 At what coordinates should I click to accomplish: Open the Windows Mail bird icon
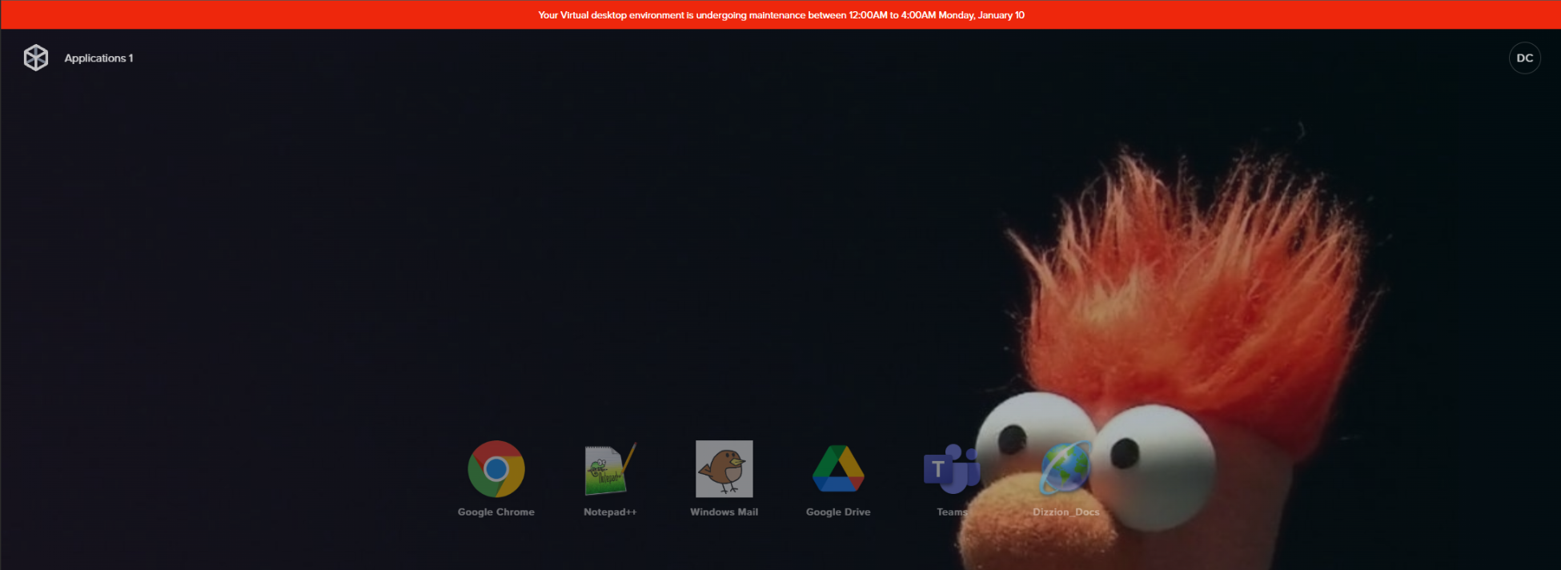724,469
